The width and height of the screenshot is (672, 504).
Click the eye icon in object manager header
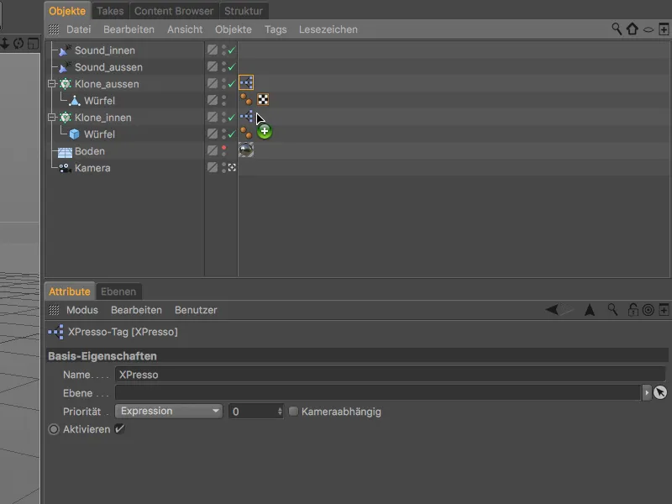point(648,29)
